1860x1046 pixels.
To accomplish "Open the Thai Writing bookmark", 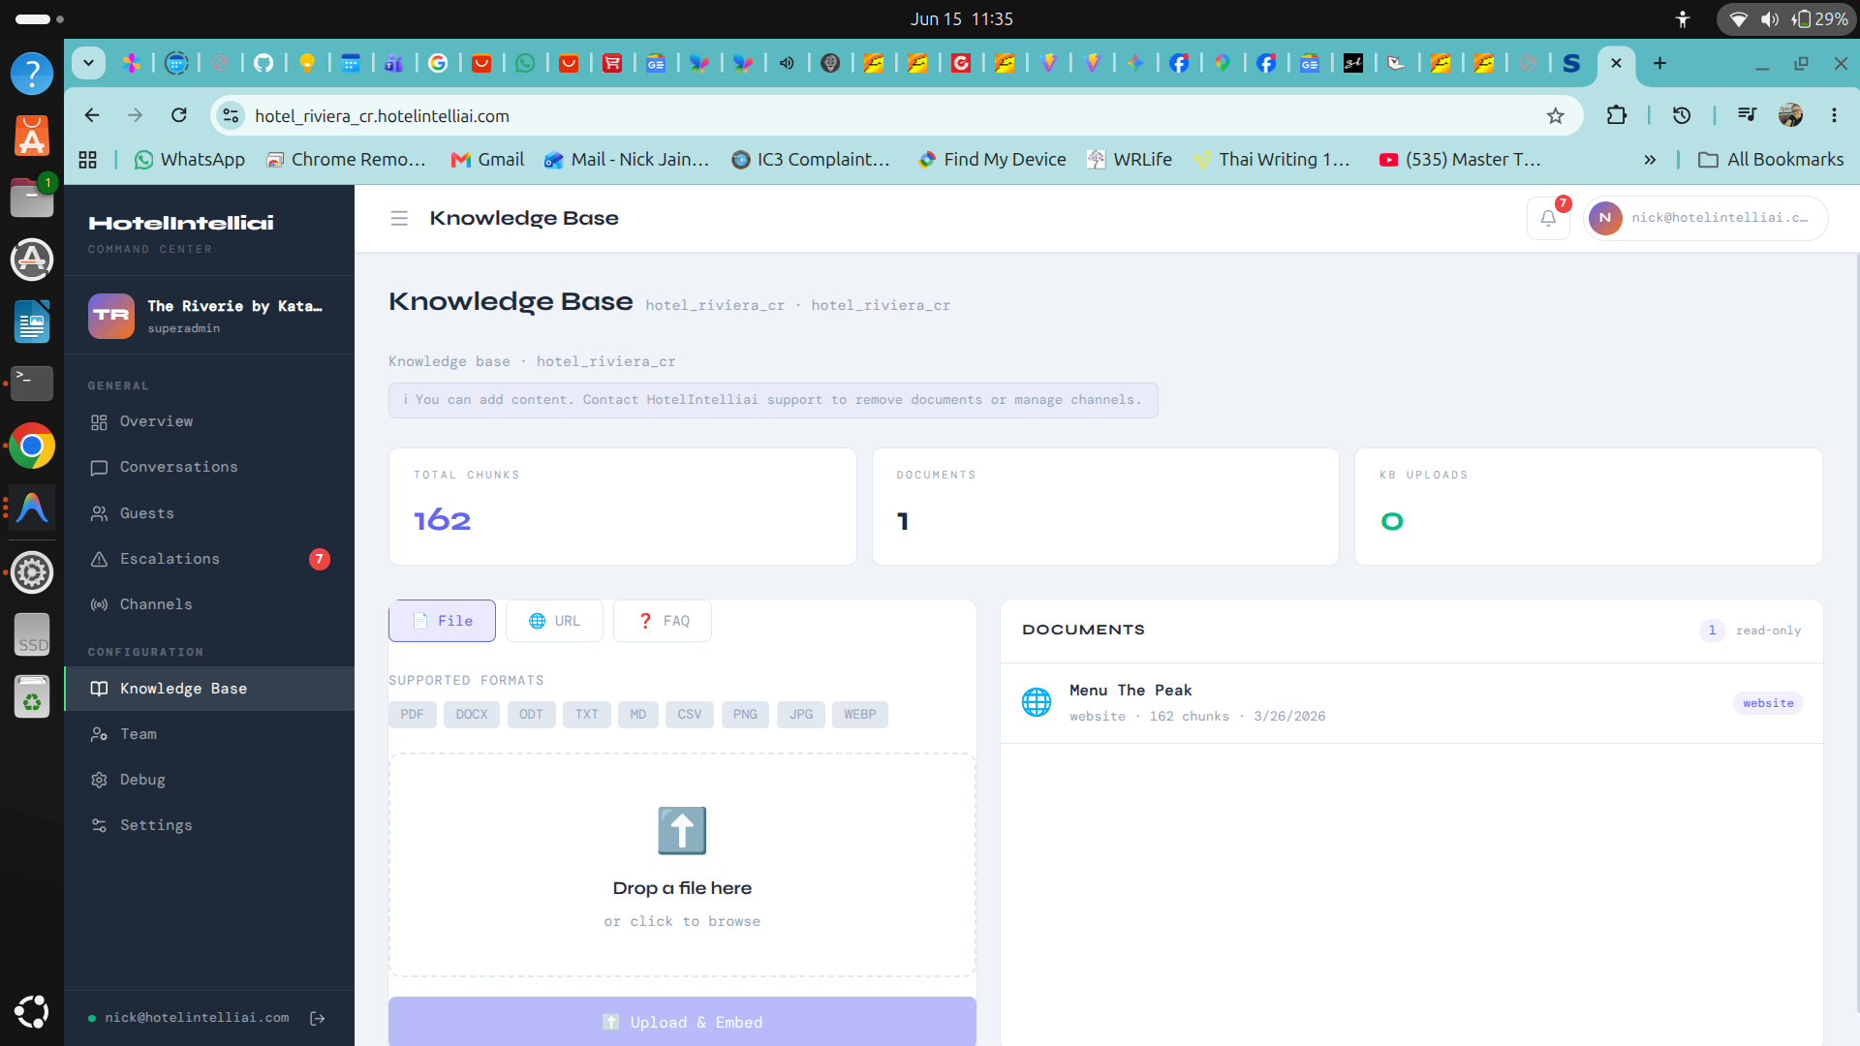I will tap(1271, 160).
